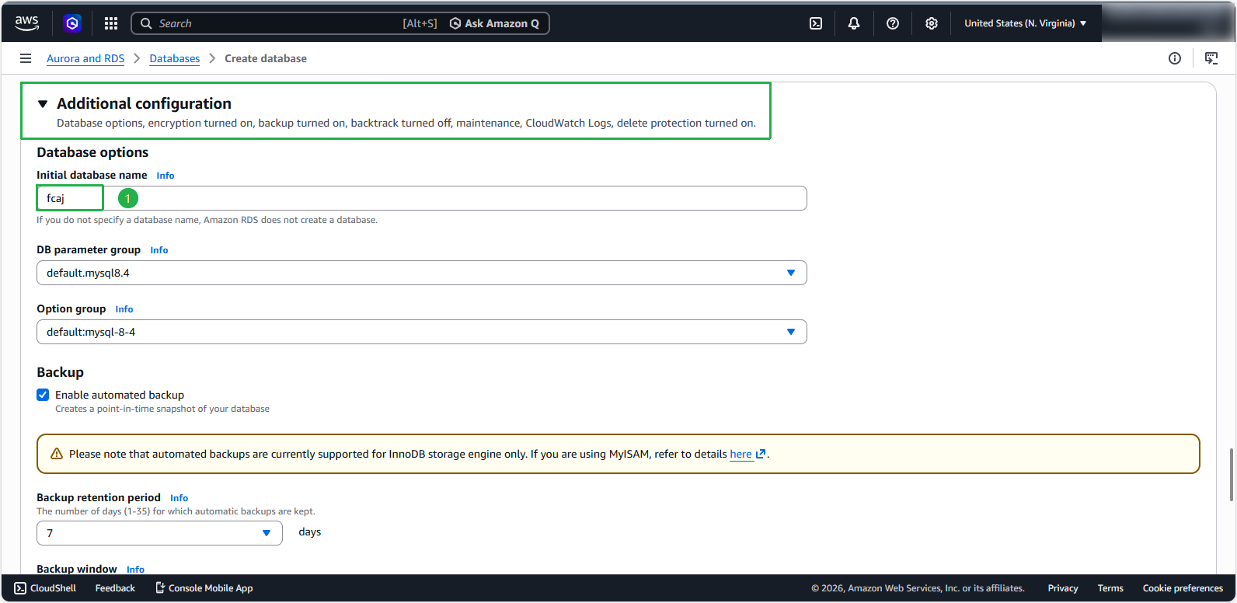Click the backup warning triangle icon
This screenshot has width=1237, height=603.
[57, 454]
